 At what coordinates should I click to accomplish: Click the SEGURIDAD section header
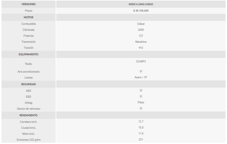(28, 84)
